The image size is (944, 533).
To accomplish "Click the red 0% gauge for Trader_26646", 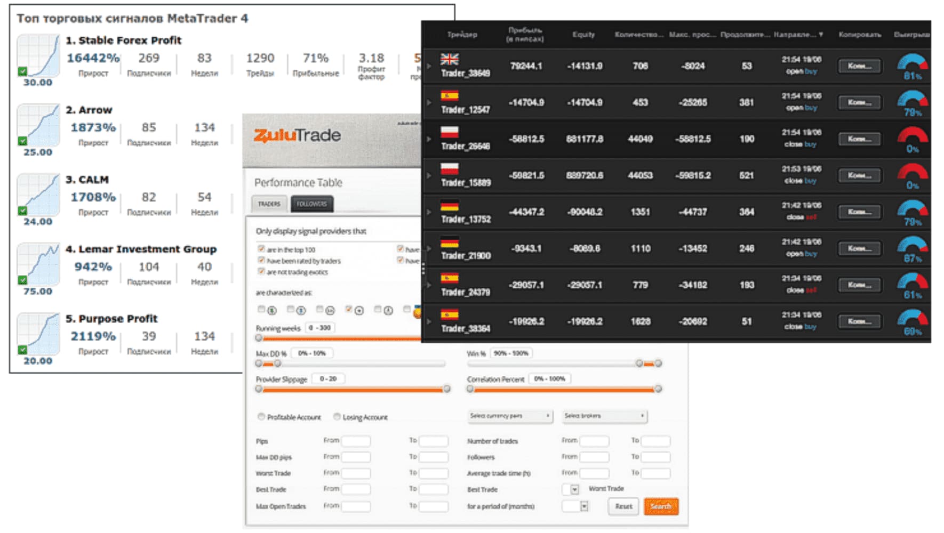I will pyautogui.click(x=912, y=140).
